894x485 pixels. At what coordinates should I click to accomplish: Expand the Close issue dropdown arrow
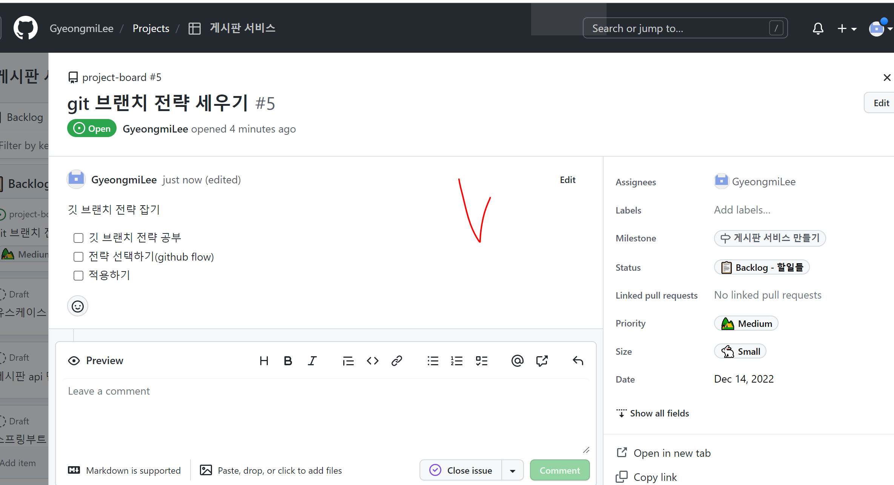click(512, 471)
